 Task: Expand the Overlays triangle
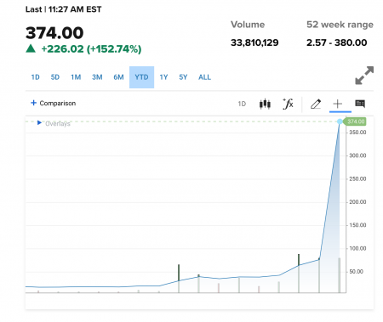[x=39, y=122]
